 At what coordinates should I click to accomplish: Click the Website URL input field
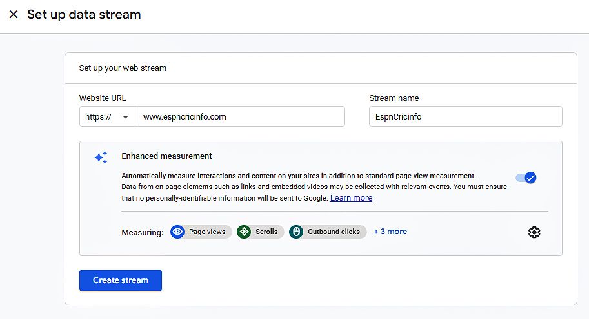tap(241, 116)
